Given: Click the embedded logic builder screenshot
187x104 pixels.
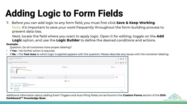Looking at the screenshot, I should coord(68,74).
